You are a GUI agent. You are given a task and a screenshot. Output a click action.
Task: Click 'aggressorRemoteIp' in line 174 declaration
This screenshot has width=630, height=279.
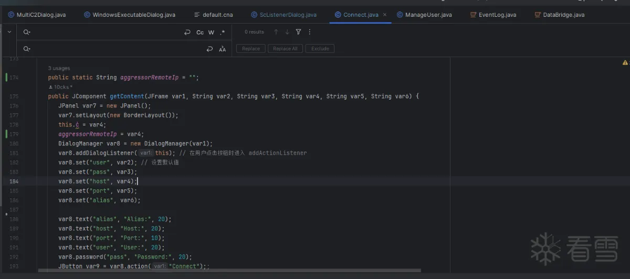[150, 78]
